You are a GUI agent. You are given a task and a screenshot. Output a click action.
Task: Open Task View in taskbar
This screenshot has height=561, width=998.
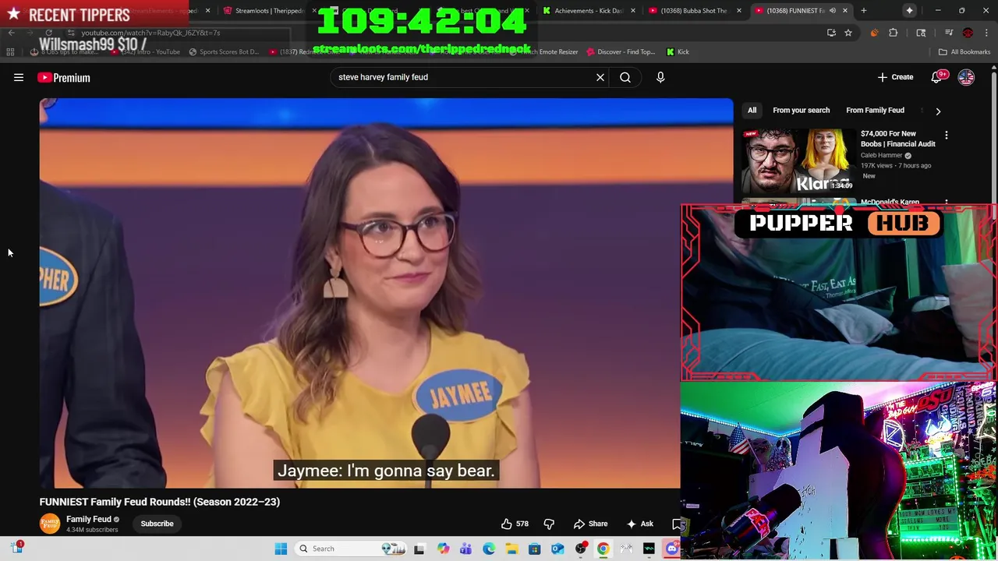point(419,549)
